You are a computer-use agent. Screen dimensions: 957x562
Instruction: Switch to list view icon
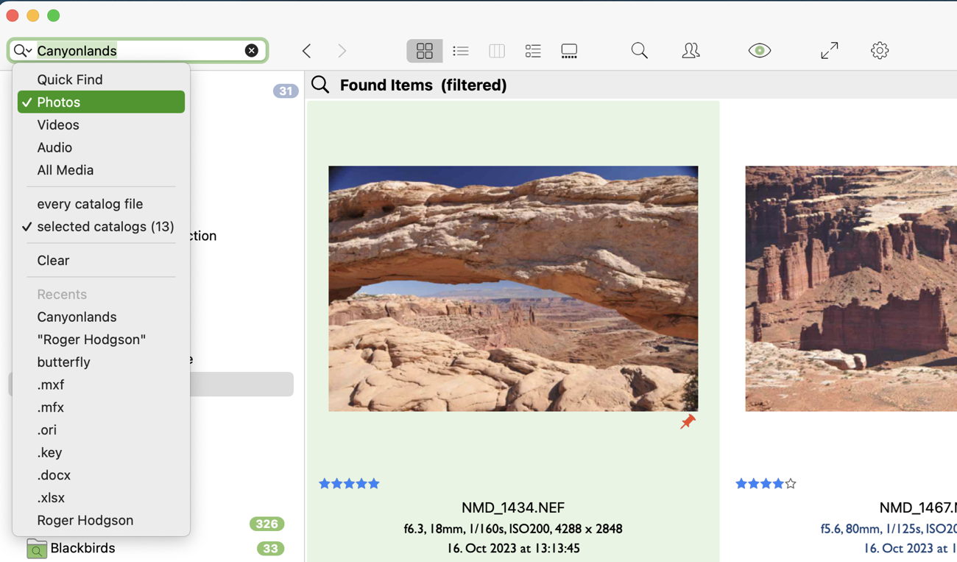point(461,51)
